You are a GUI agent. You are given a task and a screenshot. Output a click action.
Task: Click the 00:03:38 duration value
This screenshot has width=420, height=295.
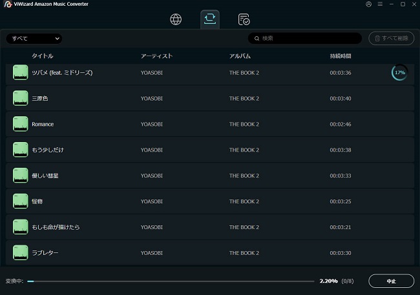click(x=341, y=150)
